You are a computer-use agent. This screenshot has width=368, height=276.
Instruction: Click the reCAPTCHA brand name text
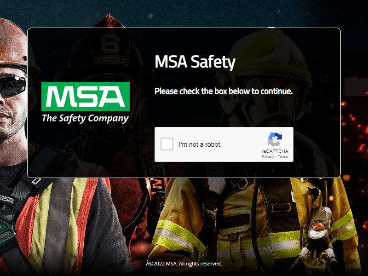coord(275,151)
